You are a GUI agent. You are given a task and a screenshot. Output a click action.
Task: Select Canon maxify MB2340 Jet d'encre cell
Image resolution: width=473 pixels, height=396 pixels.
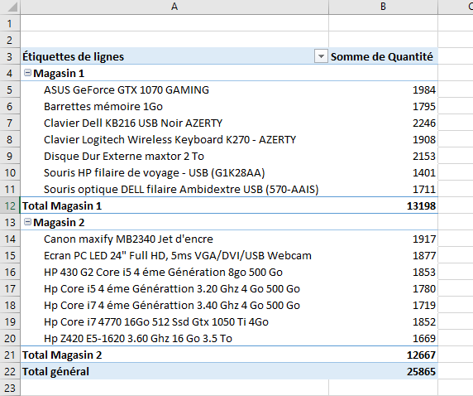click(x=174, y=239)
